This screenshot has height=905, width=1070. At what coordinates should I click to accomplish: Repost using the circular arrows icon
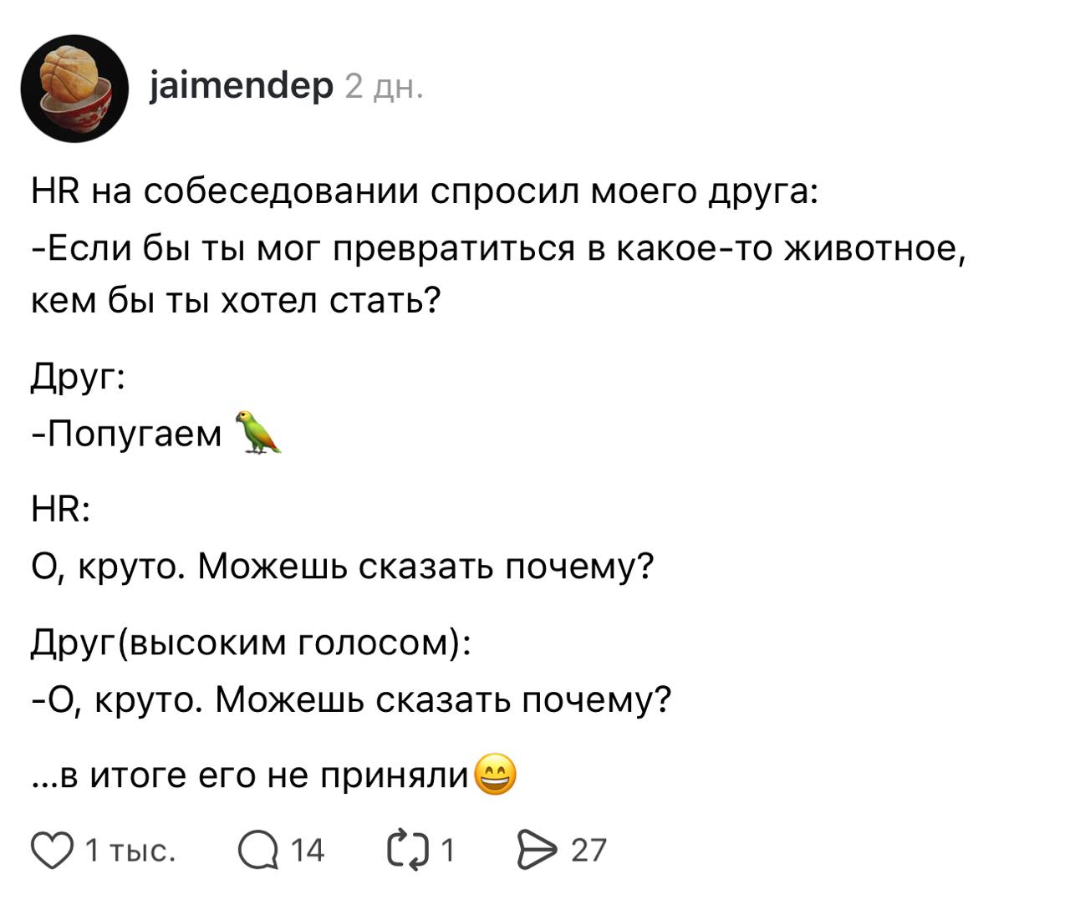(409, 851)
